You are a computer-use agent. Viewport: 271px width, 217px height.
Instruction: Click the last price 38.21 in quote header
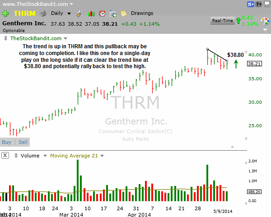click(110, 24)
